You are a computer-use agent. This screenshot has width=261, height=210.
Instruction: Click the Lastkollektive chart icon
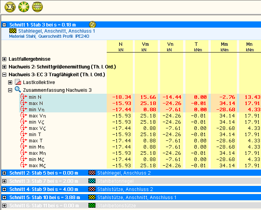18,82
